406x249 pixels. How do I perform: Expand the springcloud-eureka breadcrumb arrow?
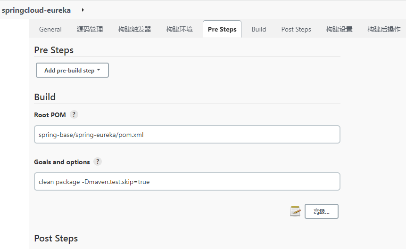(83, 10)
